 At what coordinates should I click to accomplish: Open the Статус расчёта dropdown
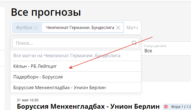(x=166, y=49)
